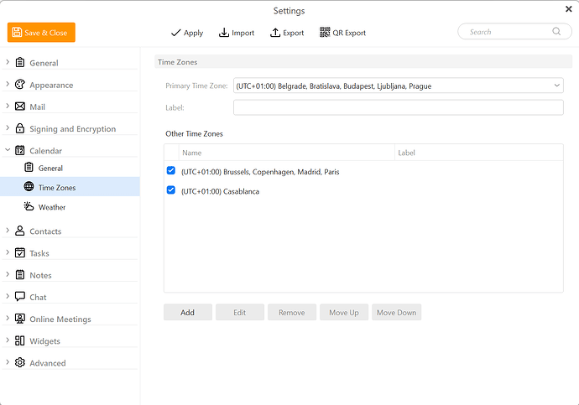Screen dimensions: 579x405
Task: Open the Widgets settings category
Action: pyautogui.click(x=44, y=341)
